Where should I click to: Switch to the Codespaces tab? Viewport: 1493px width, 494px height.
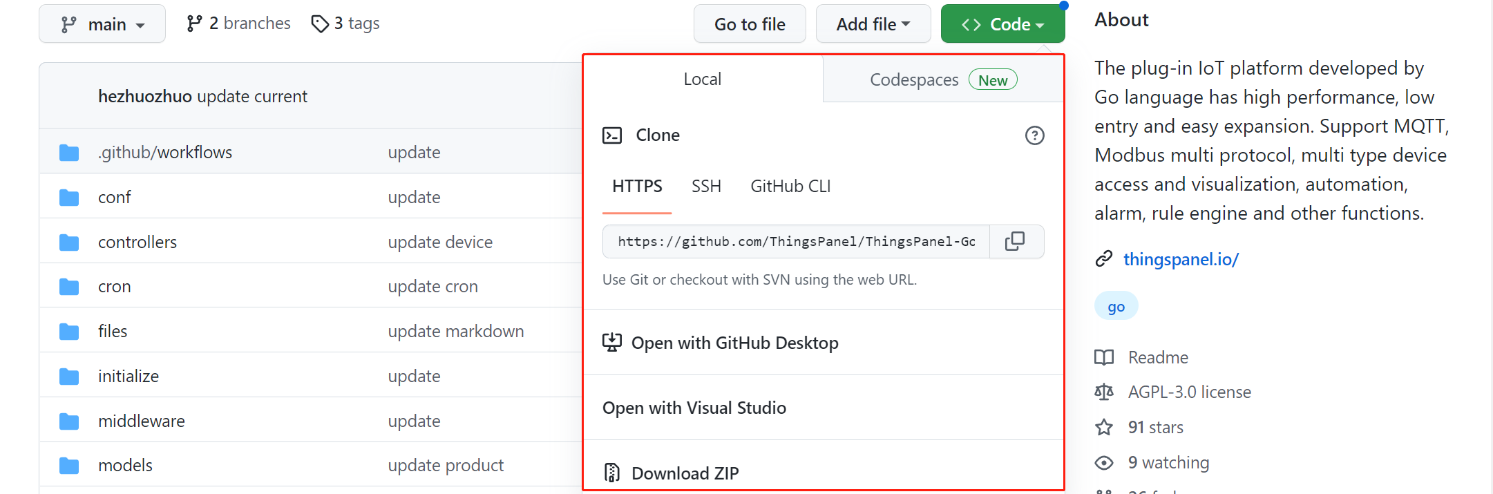point(942,80)
